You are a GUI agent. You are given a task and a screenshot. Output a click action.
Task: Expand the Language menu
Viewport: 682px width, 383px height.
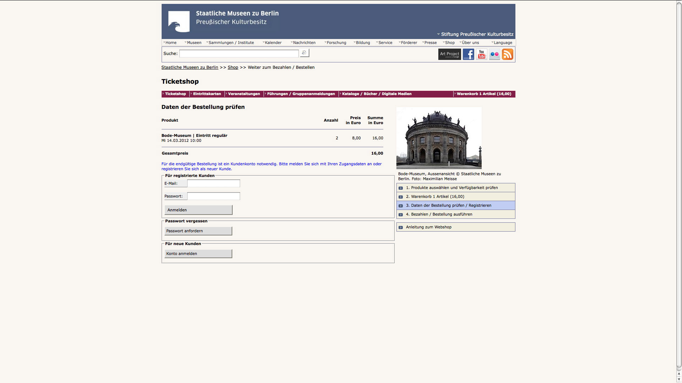(x=502, y=43)
